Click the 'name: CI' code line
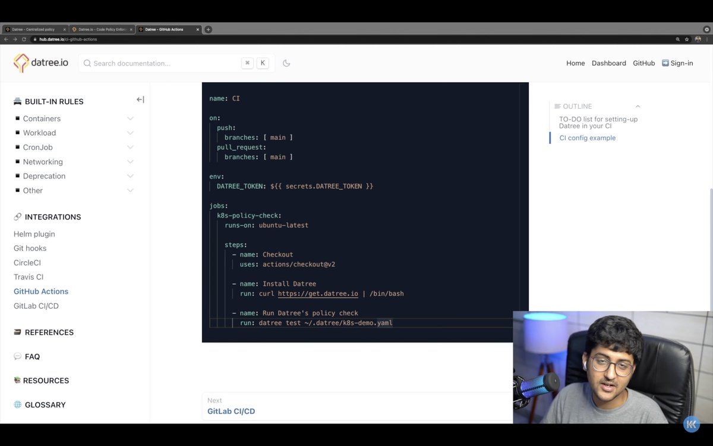 coord(225,99)
